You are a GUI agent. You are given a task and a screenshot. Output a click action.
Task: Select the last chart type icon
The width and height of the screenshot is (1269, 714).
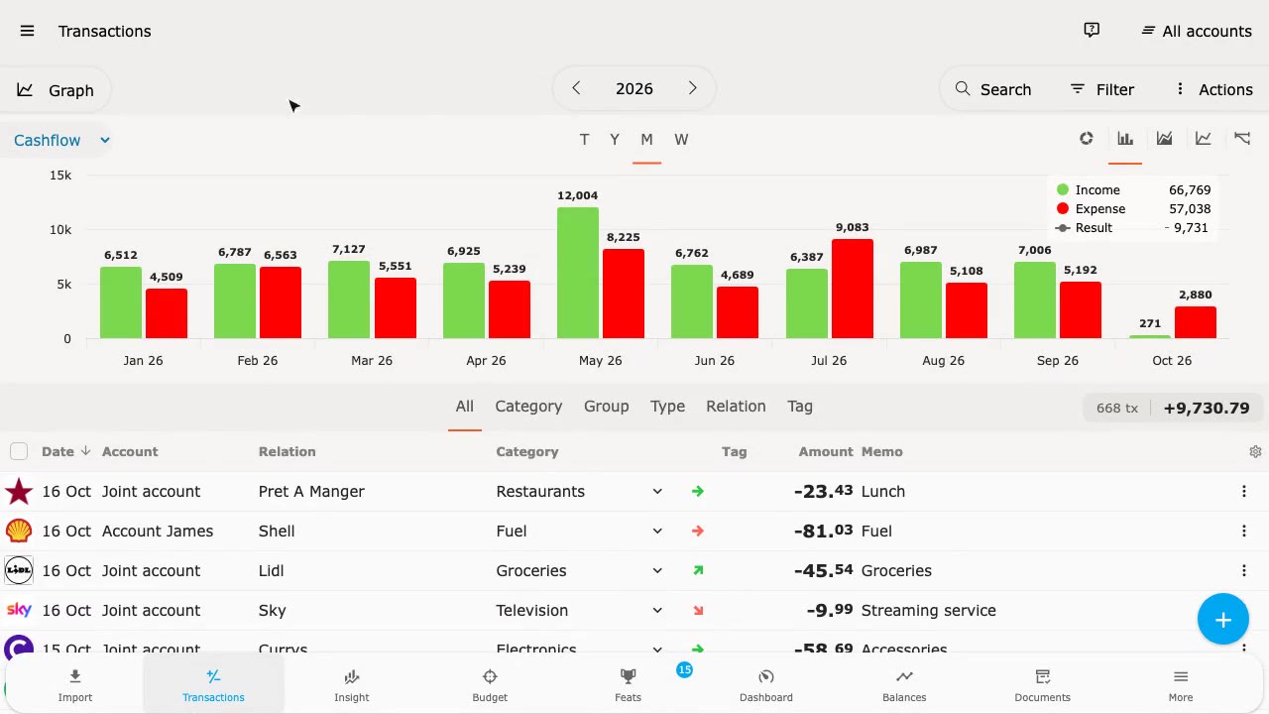1242,139
